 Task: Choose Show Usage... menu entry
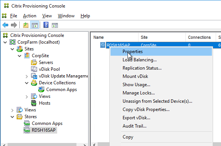tap(161, 85)
